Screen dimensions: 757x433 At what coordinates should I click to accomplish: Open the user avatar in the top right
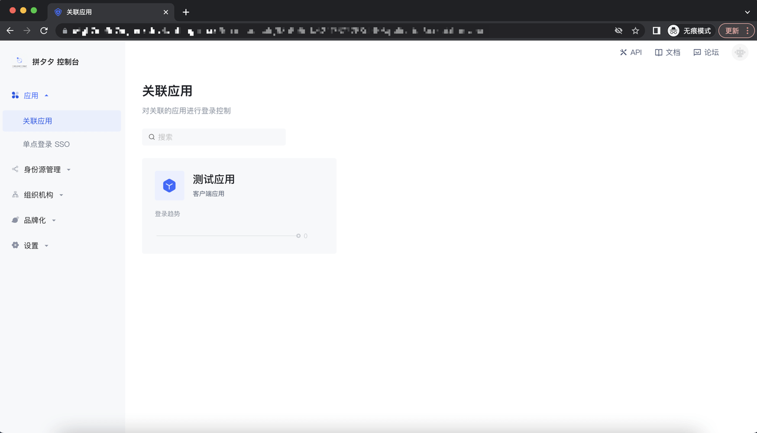(x=739, y=52)
